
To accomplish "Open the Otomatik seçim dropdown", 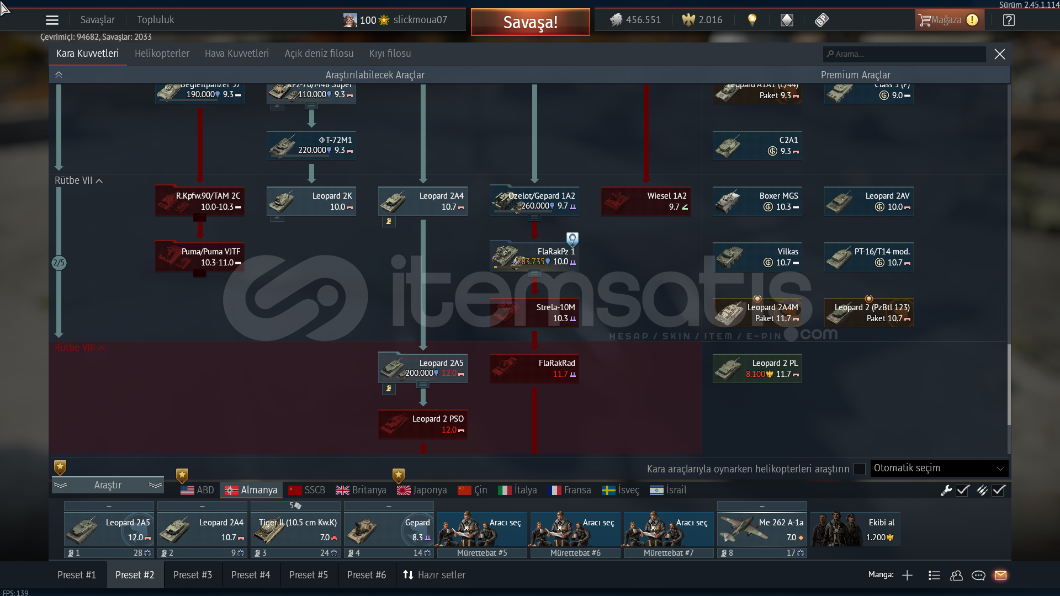I will [939, 469].
